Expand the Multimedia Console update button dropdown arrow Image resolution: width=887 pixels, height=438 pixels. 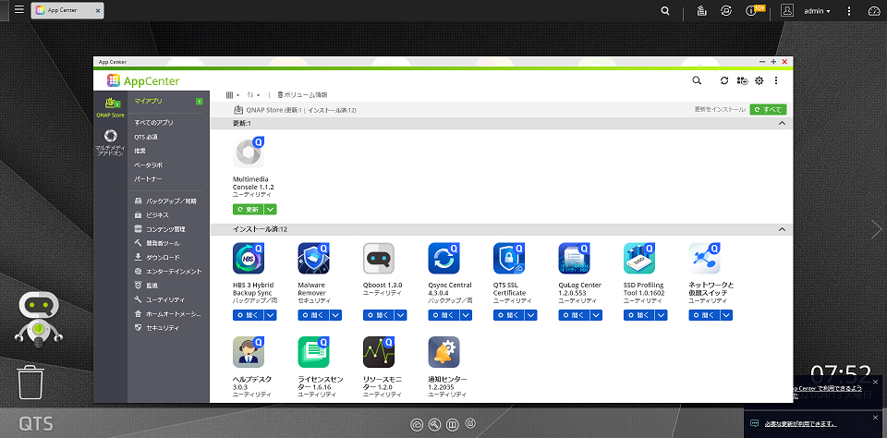point(271,210)
